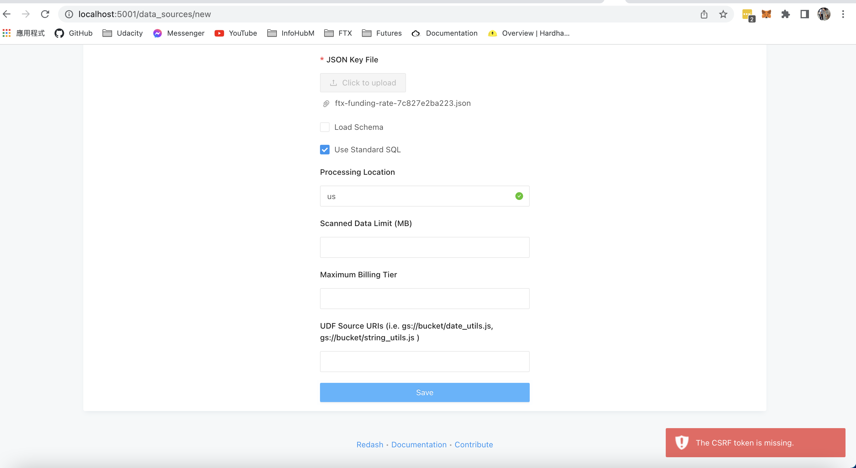
Task: Click the Click to upload button
Action: point(363,82)
